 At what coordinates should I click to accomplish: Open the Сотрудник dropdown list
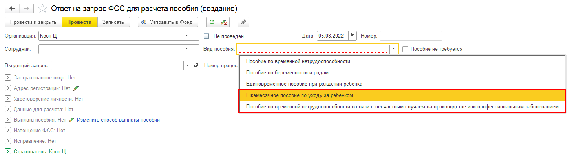coord(187,49)
